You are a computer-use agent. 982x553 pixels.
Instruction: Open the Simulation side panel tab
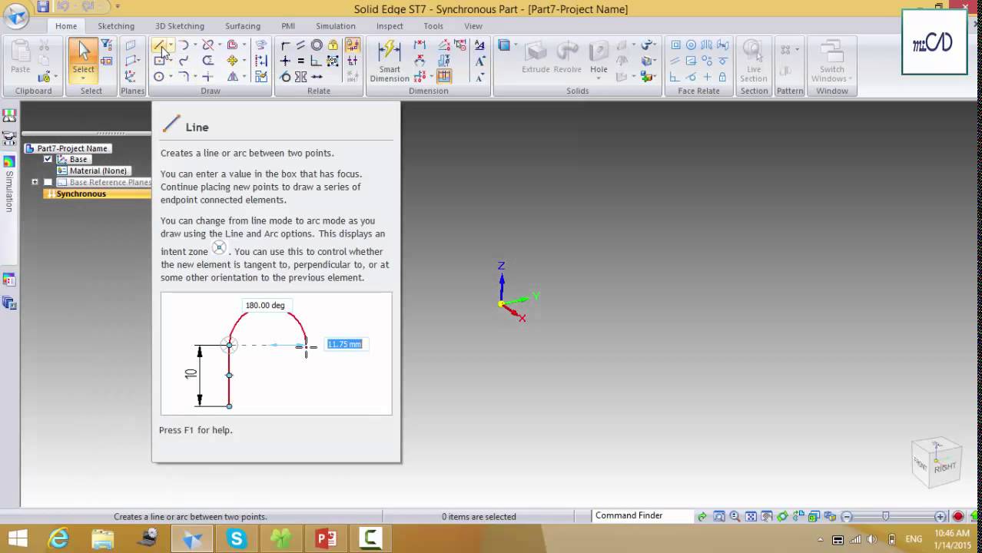(x=9, y=184)
